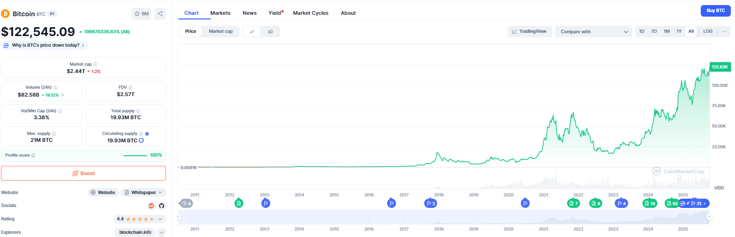Switch to the Markets tab
Screen dimensions: 735x237
pos(220,13)
